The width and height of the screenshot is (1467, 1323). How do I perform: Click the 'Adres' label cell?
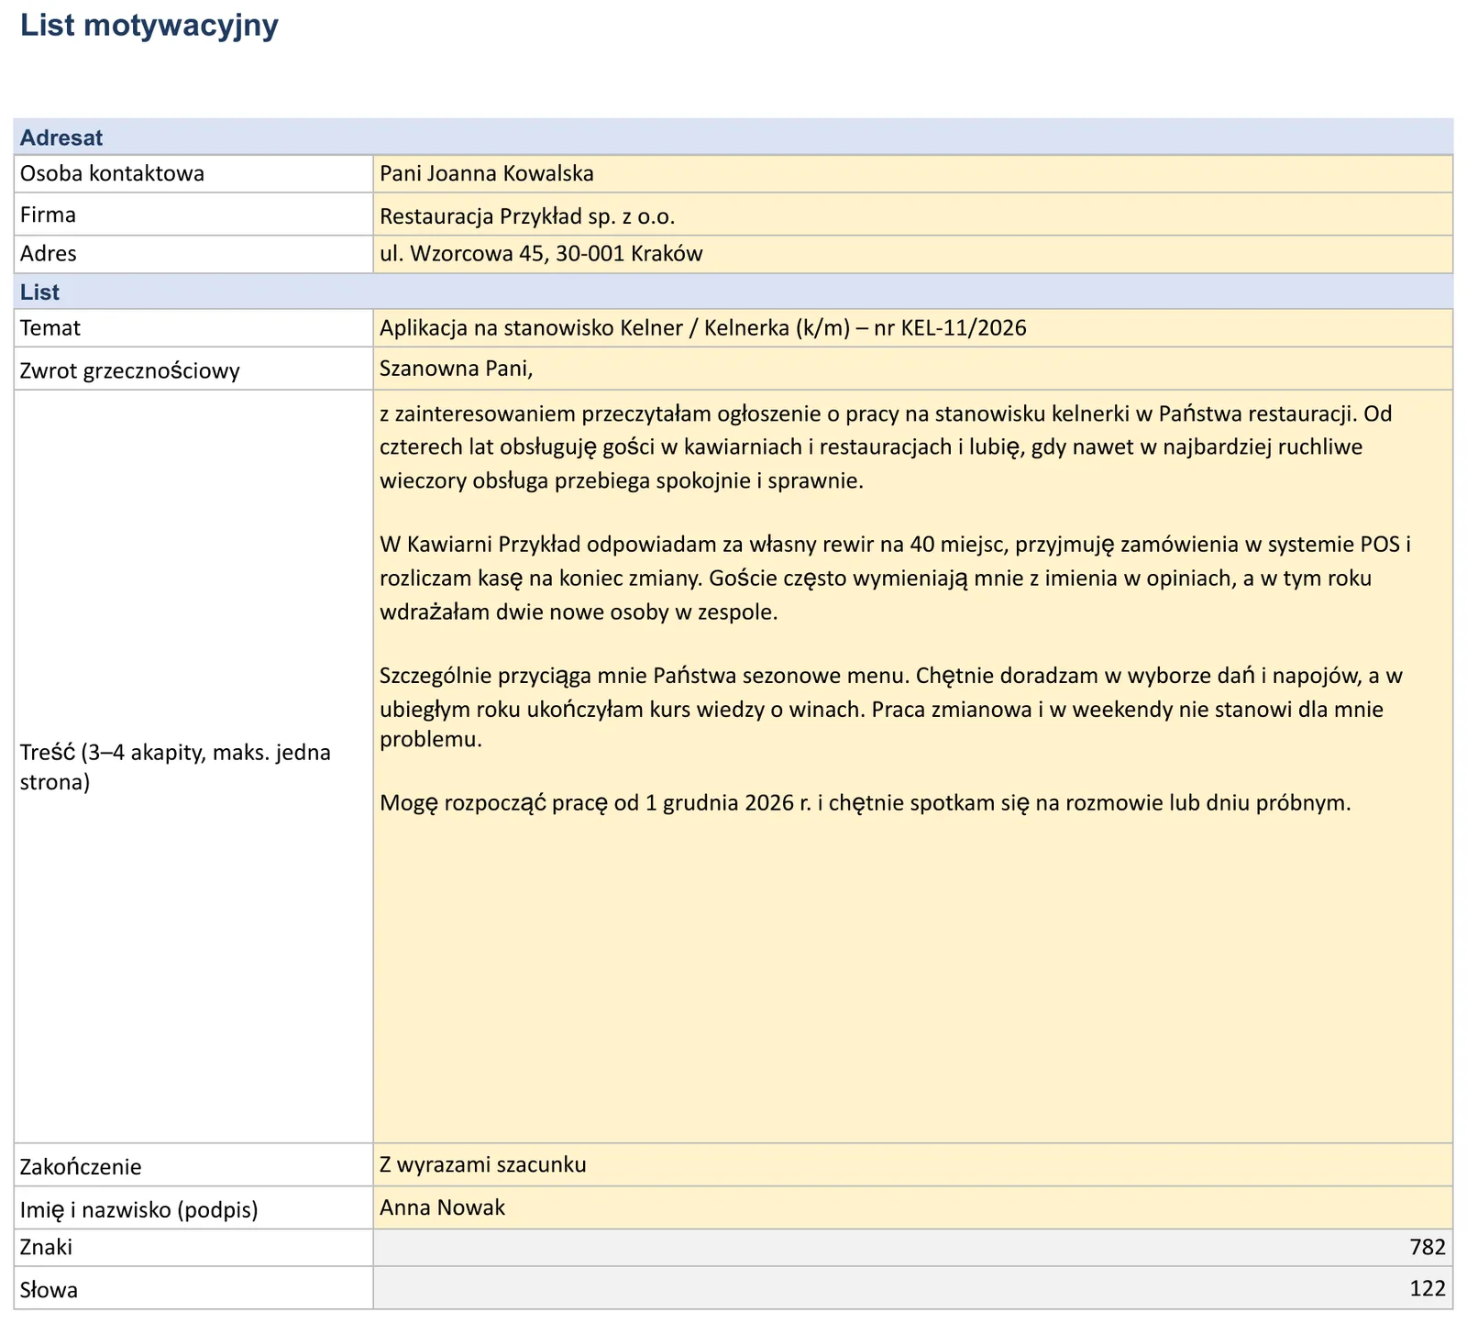(x=193, y=254)
